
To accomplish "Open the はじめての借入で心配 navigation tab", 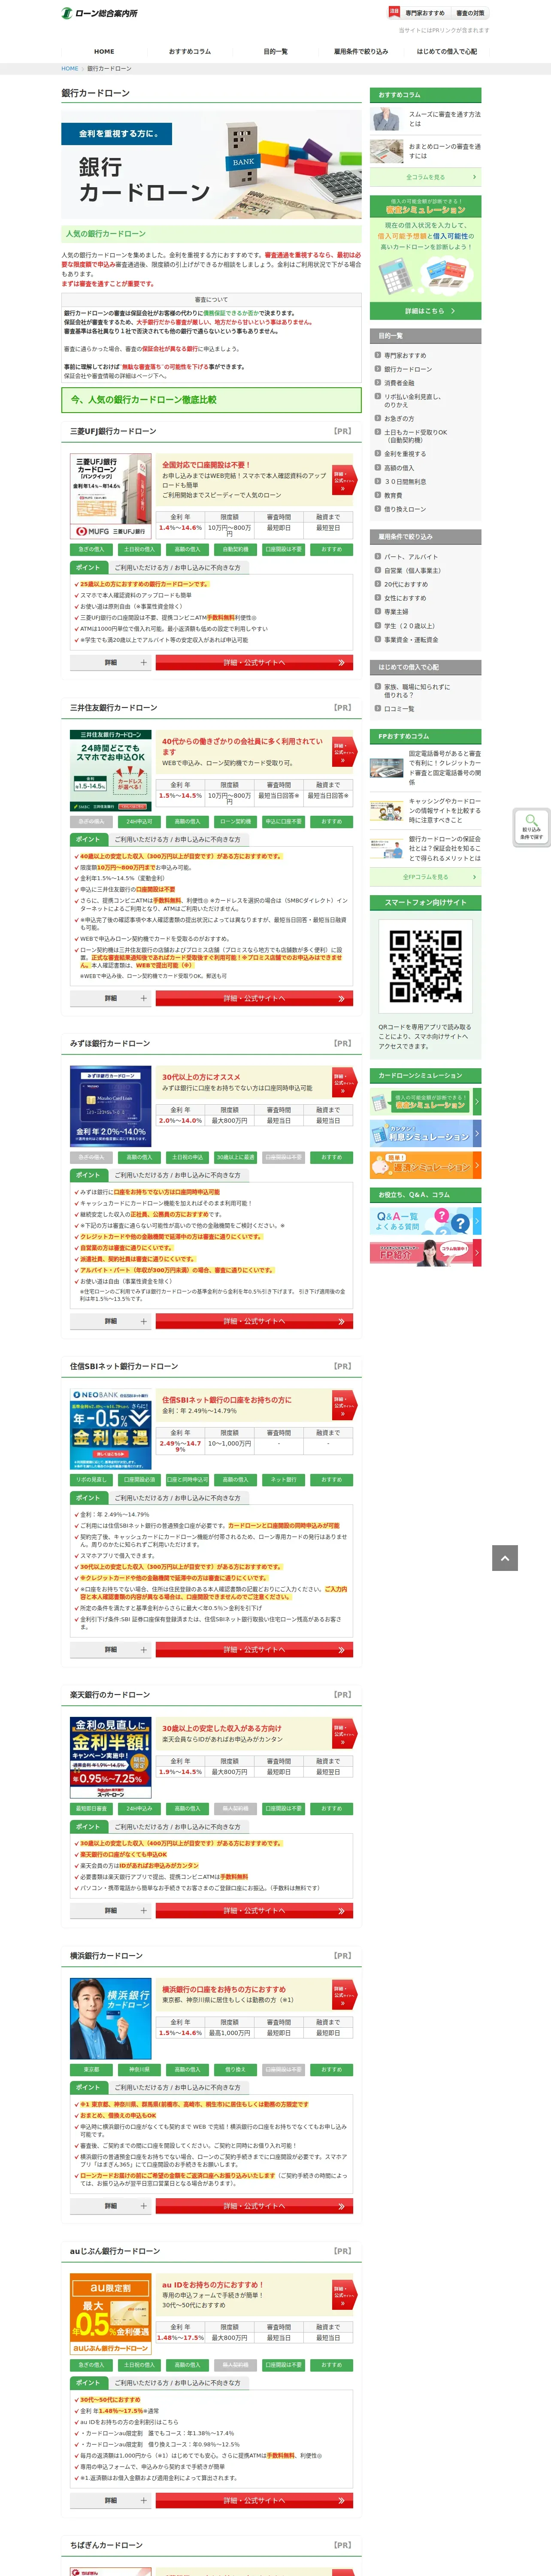I will click(x=447, y=51).
